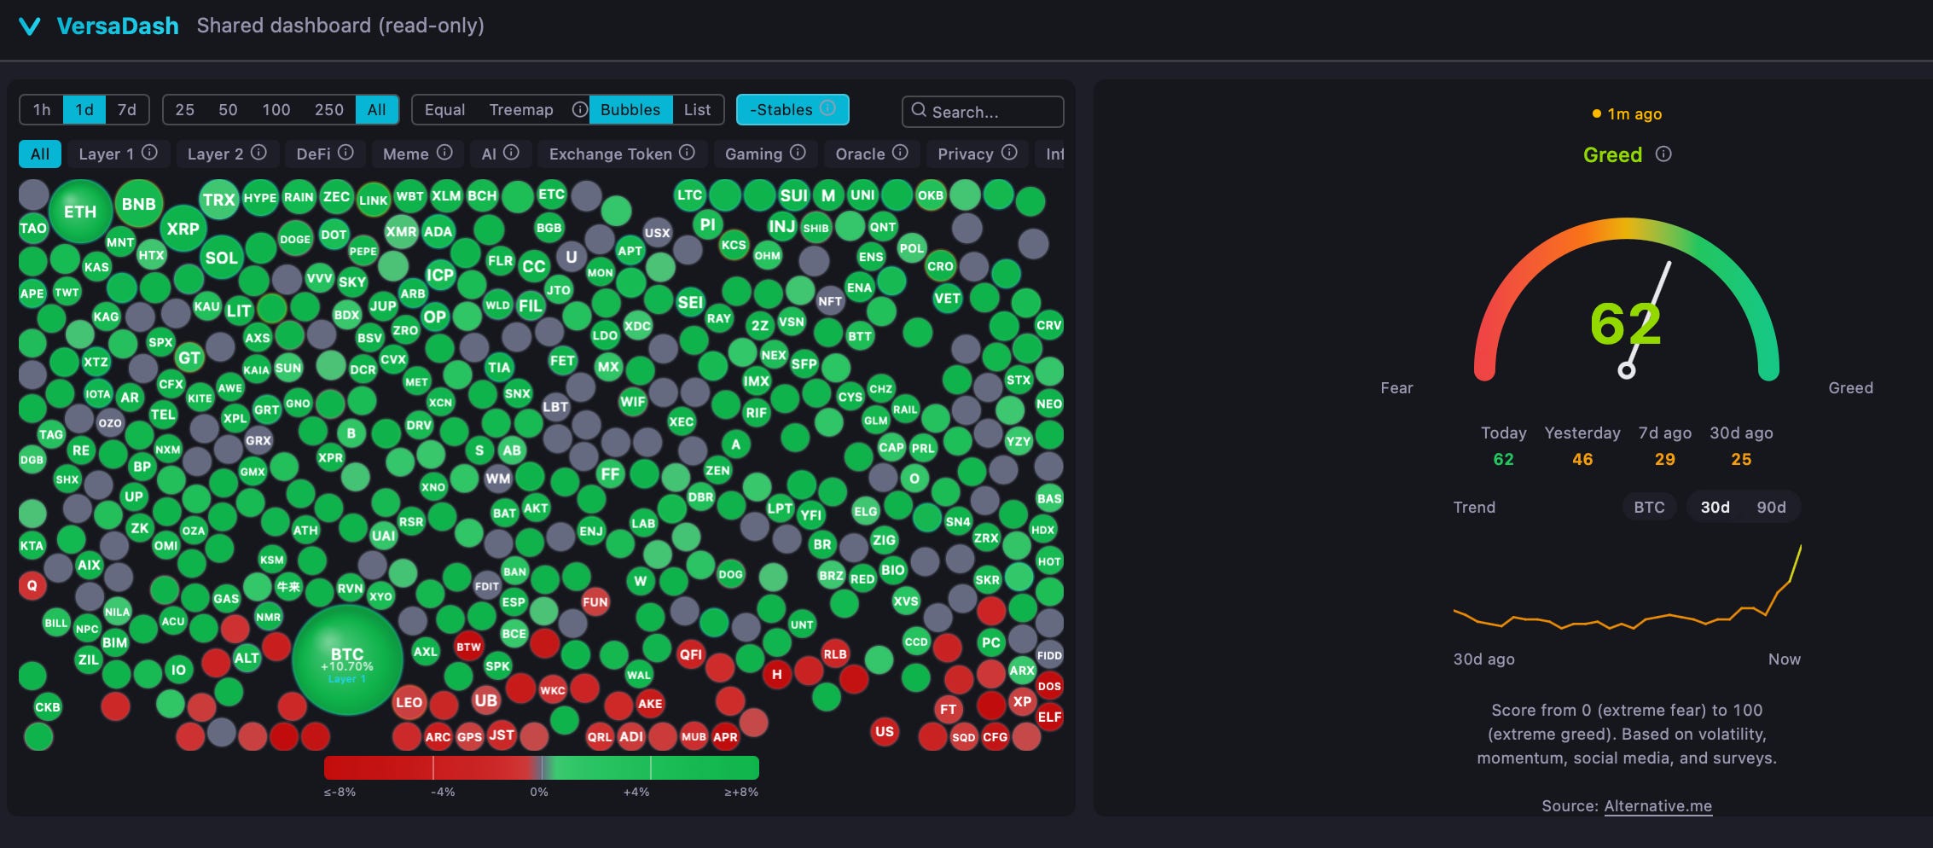Click the color scale legend bar
The width and height of the screenshot is (1933, 848).
tap(542, 768)
